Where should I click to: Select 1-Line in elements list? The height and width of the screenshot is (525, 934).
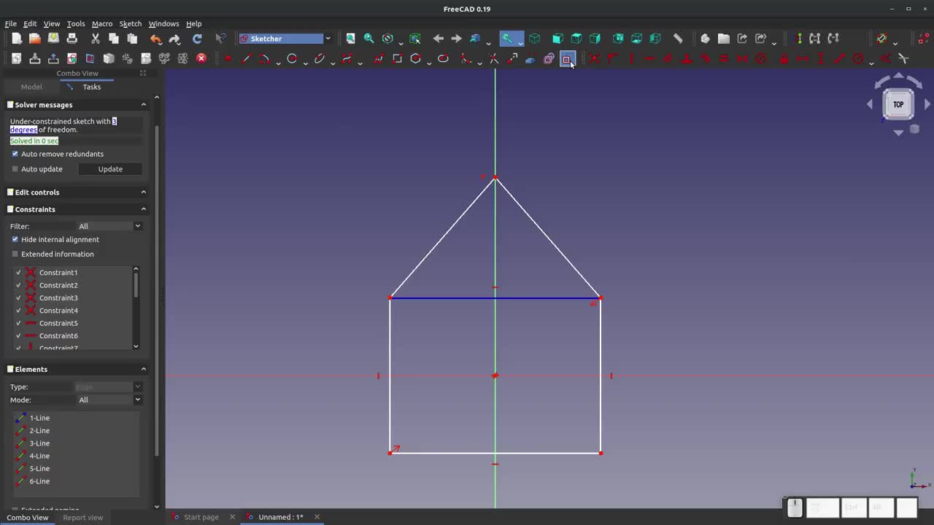(x=39, y=418)
